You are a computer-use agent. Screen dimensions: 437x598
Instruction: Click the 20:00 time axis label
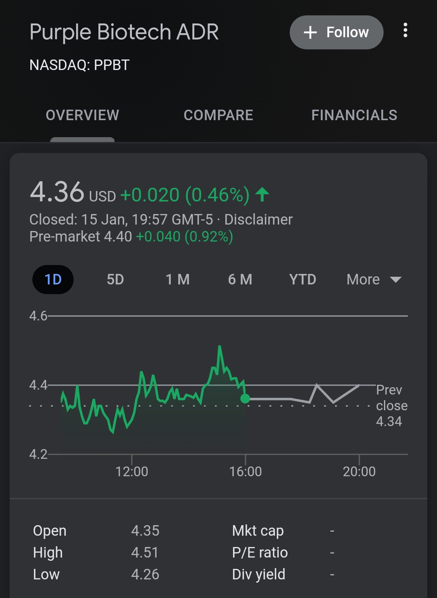click(359, 472)
